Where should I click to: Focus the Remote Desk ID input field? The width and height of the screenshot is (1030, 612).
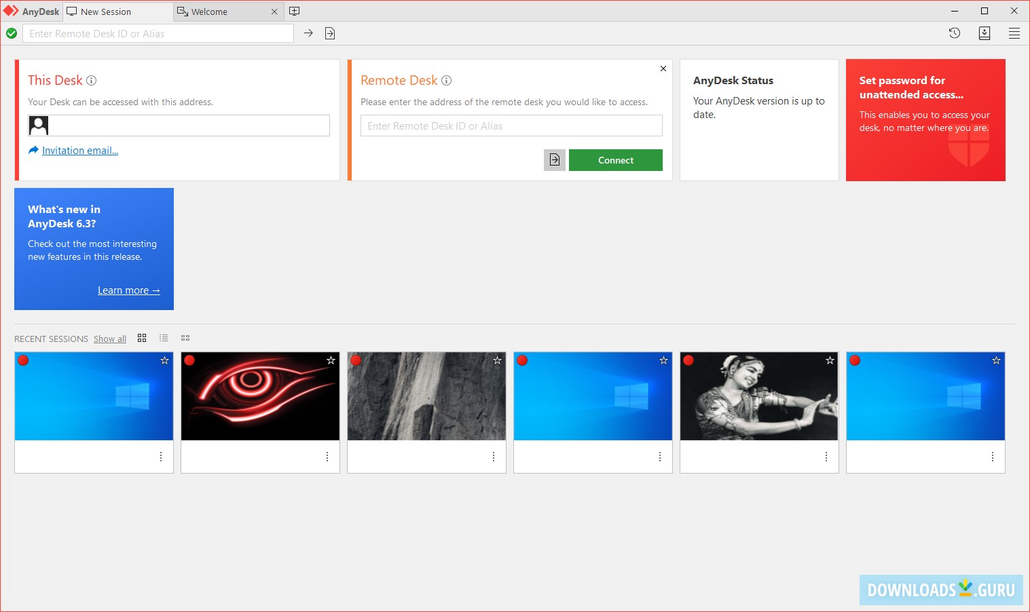511,126
